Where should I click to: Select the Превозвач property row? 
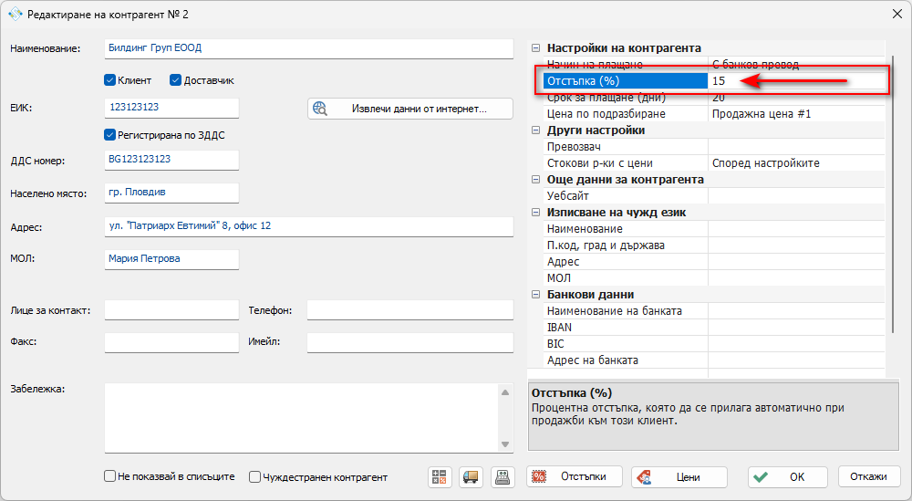coord(714,147)
